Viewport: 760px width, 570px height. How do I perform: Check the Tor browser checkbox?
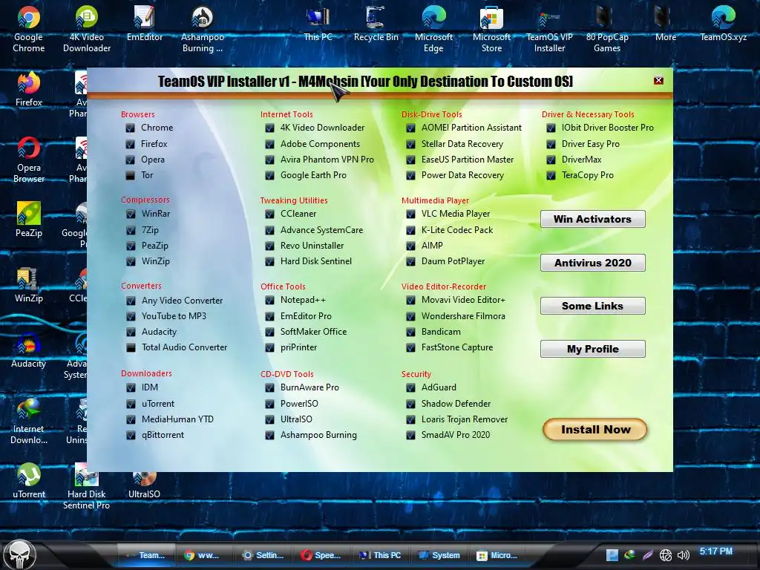130,175
